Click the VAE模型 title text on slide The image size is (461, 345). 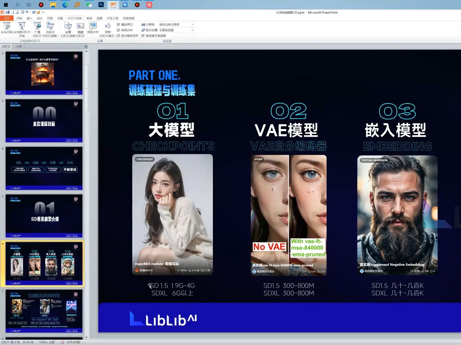pyautogui.click(x=286, y=130)
